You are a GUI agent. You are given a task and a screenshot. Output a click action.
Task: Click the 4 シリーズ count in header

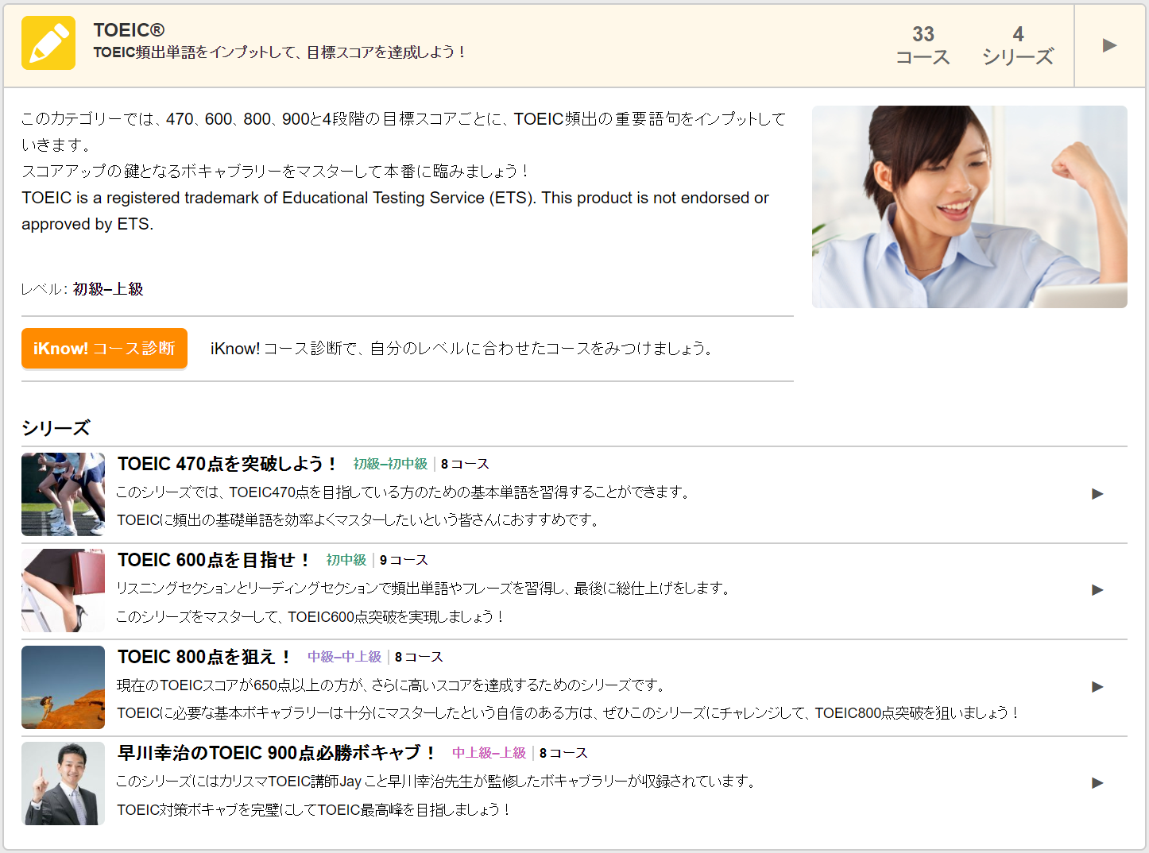pyautogui.click(x=1018, y=45)
